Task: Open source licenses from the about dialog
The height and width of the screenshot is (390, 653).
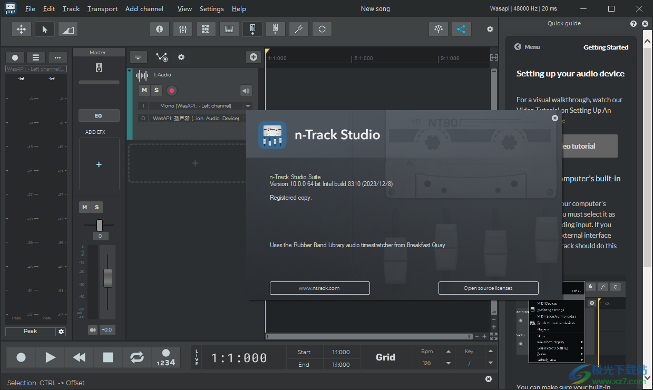Action: coord(489,288)
